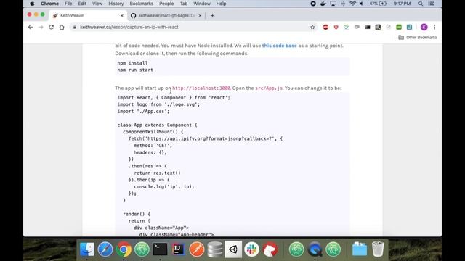Image resolution: width=465 pixels, height=261 pixels.
Task: Open the Chrome application menu
Action: (x=49, y=4)
